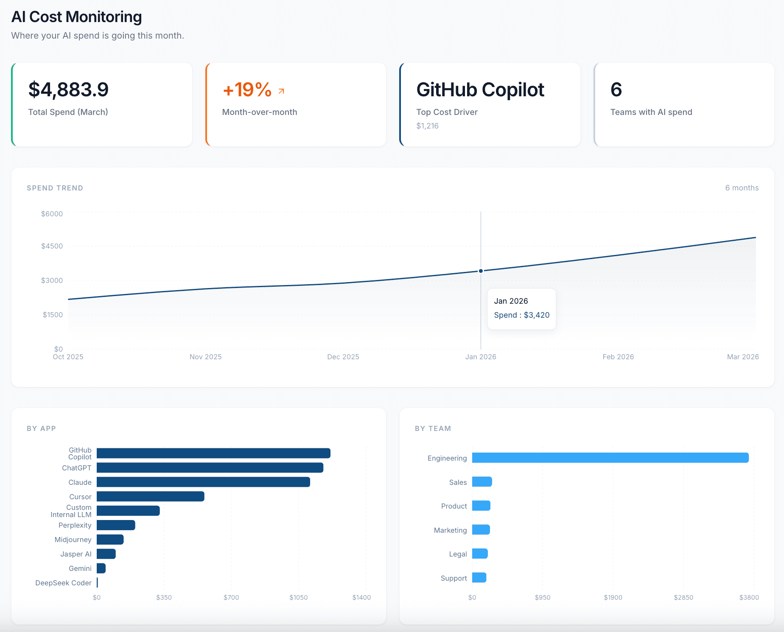Viewport: 784px width, 632px height.
Task: Click the SPEND TREND panel header
Action: [x=55, y=188]
